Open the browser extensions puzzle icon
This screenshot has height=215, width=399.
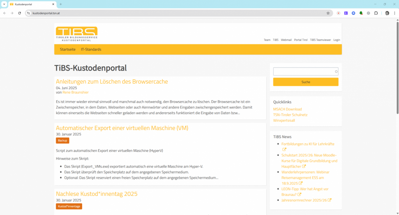pos(376,13)
